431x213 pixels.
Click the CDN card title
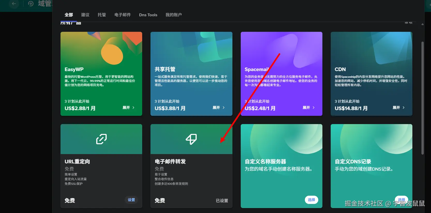pyautogui.click(x=340, y=69)
